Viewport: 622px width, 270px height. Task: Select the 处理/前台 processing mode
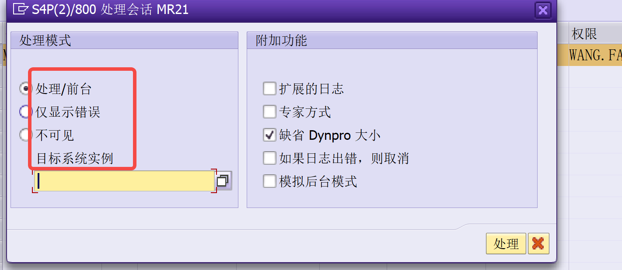(25, 88)
